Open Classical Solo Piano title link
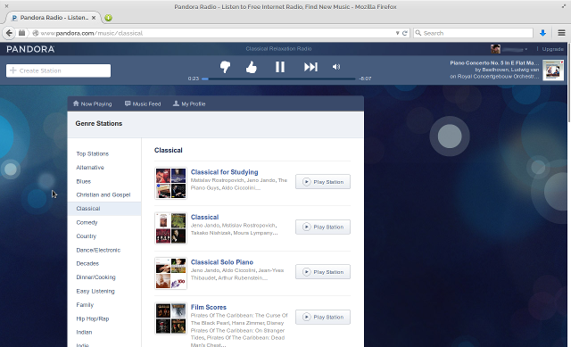 pyautogui.click(x=222, y=262)
